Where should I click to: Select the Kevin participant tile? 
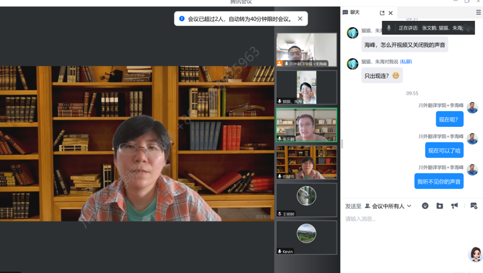click(306, 237)
